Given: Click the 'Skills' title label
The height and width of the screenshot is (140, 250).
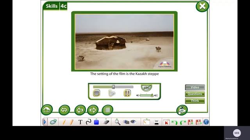Looking at the screenshot, I should [52, 6].
